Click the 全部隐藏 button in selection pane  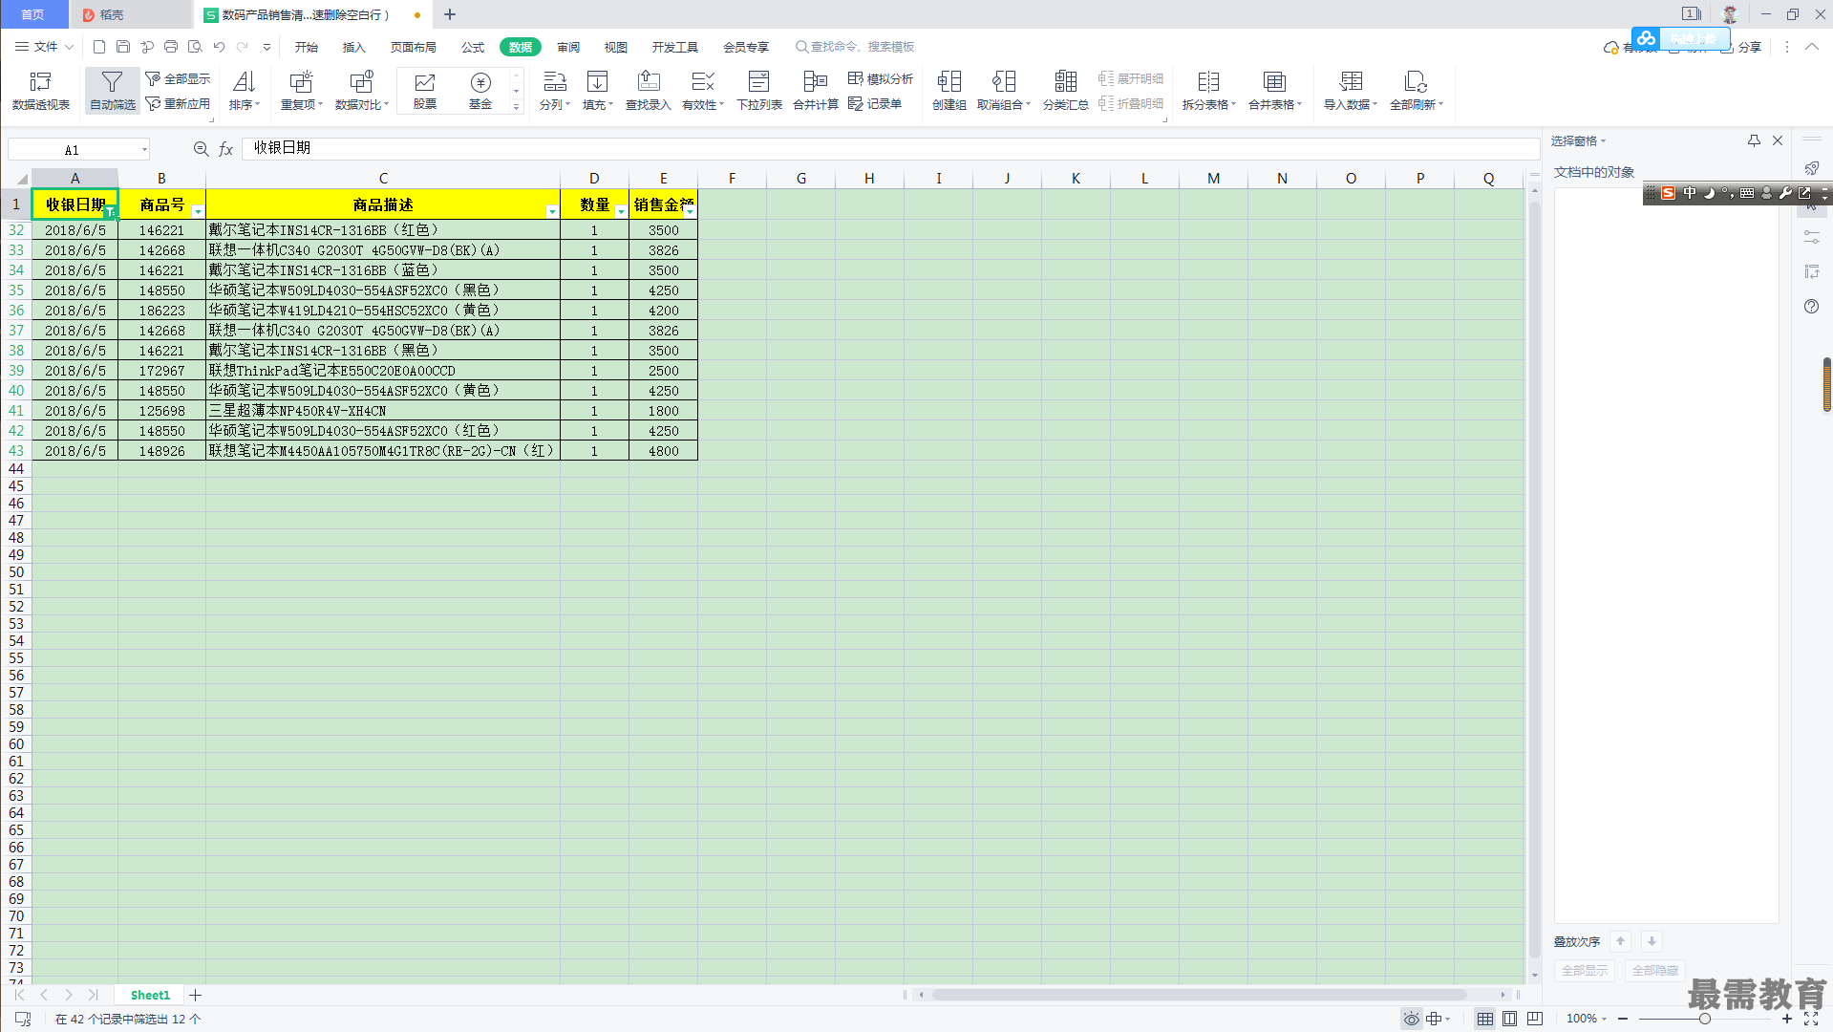point(1655,970)
